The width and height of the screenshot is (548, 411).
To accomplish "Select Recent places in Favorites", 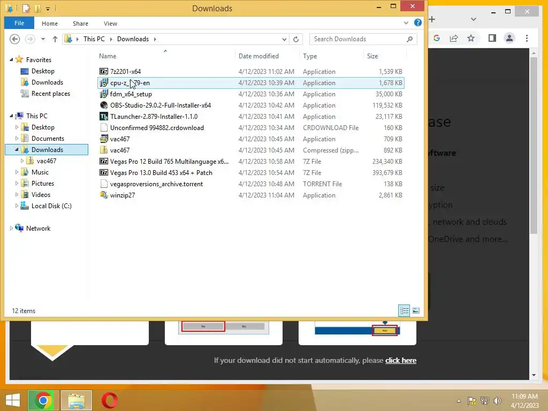I will click(x=51, y=94).
